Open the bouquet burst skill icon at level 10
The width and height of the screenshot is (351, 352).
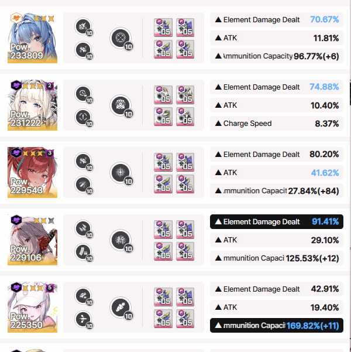click(x=121, y=105)
